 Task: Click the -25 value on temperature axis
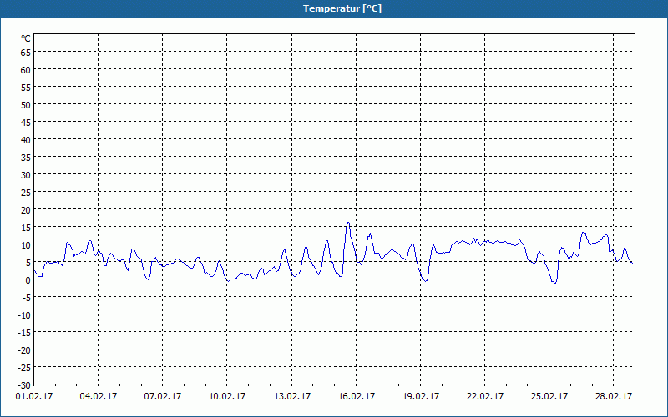tap(23, 368)
